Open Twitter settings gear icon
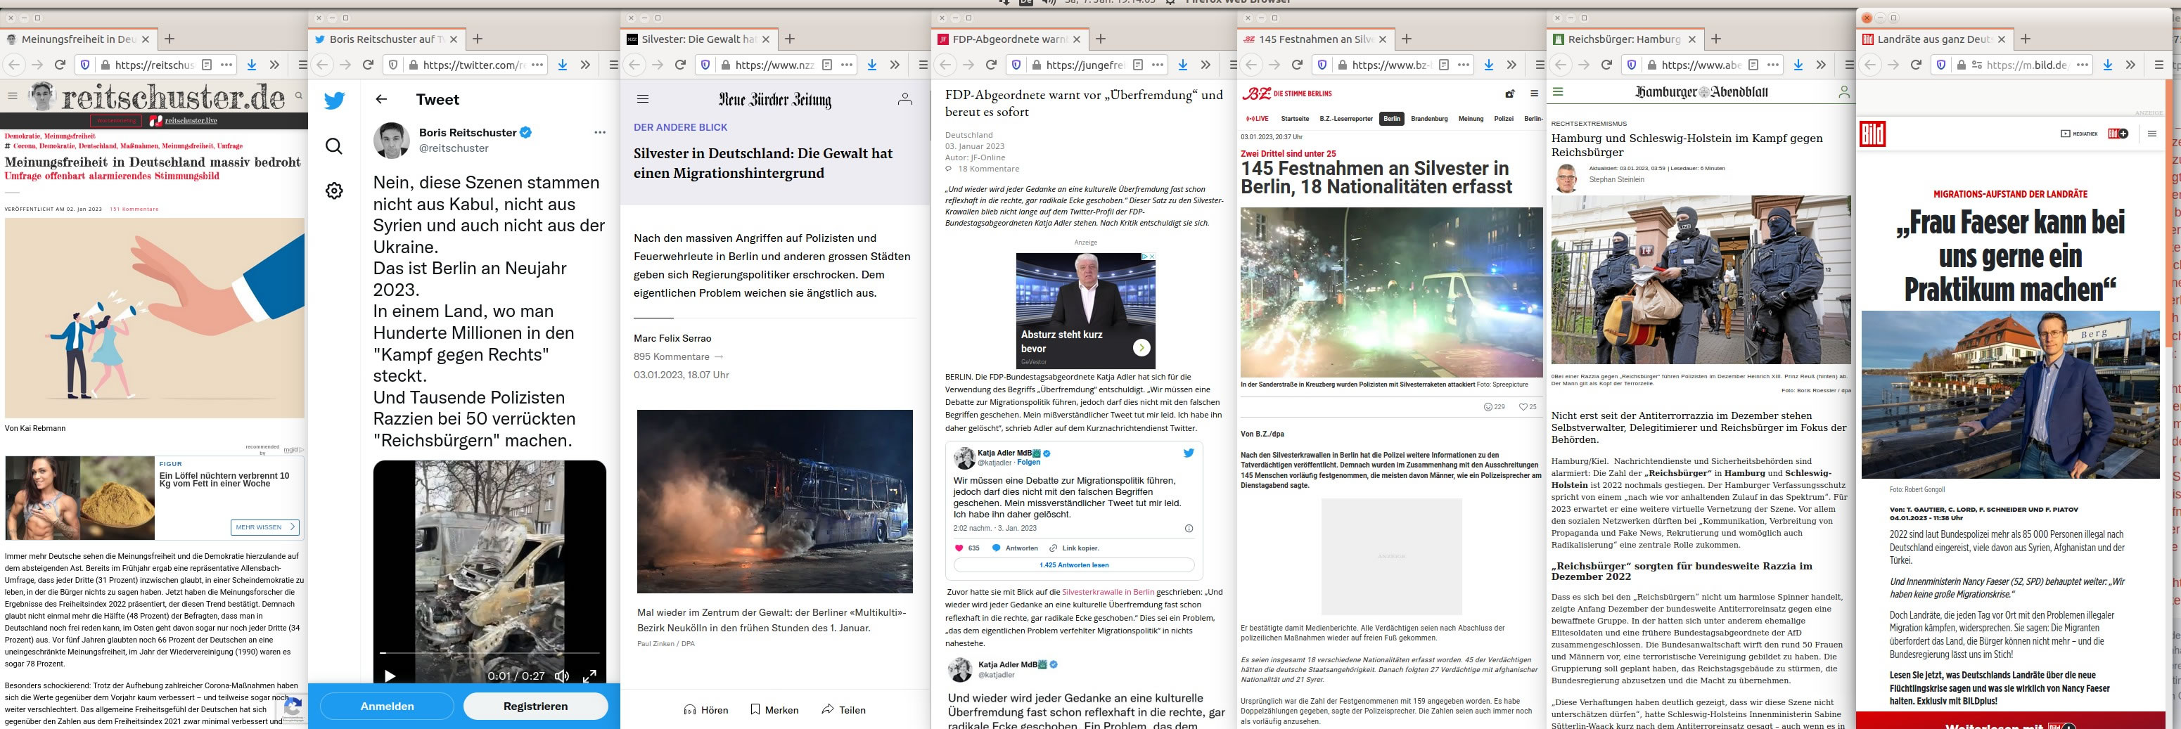2181x729 pixels. (x=335, y=191)
